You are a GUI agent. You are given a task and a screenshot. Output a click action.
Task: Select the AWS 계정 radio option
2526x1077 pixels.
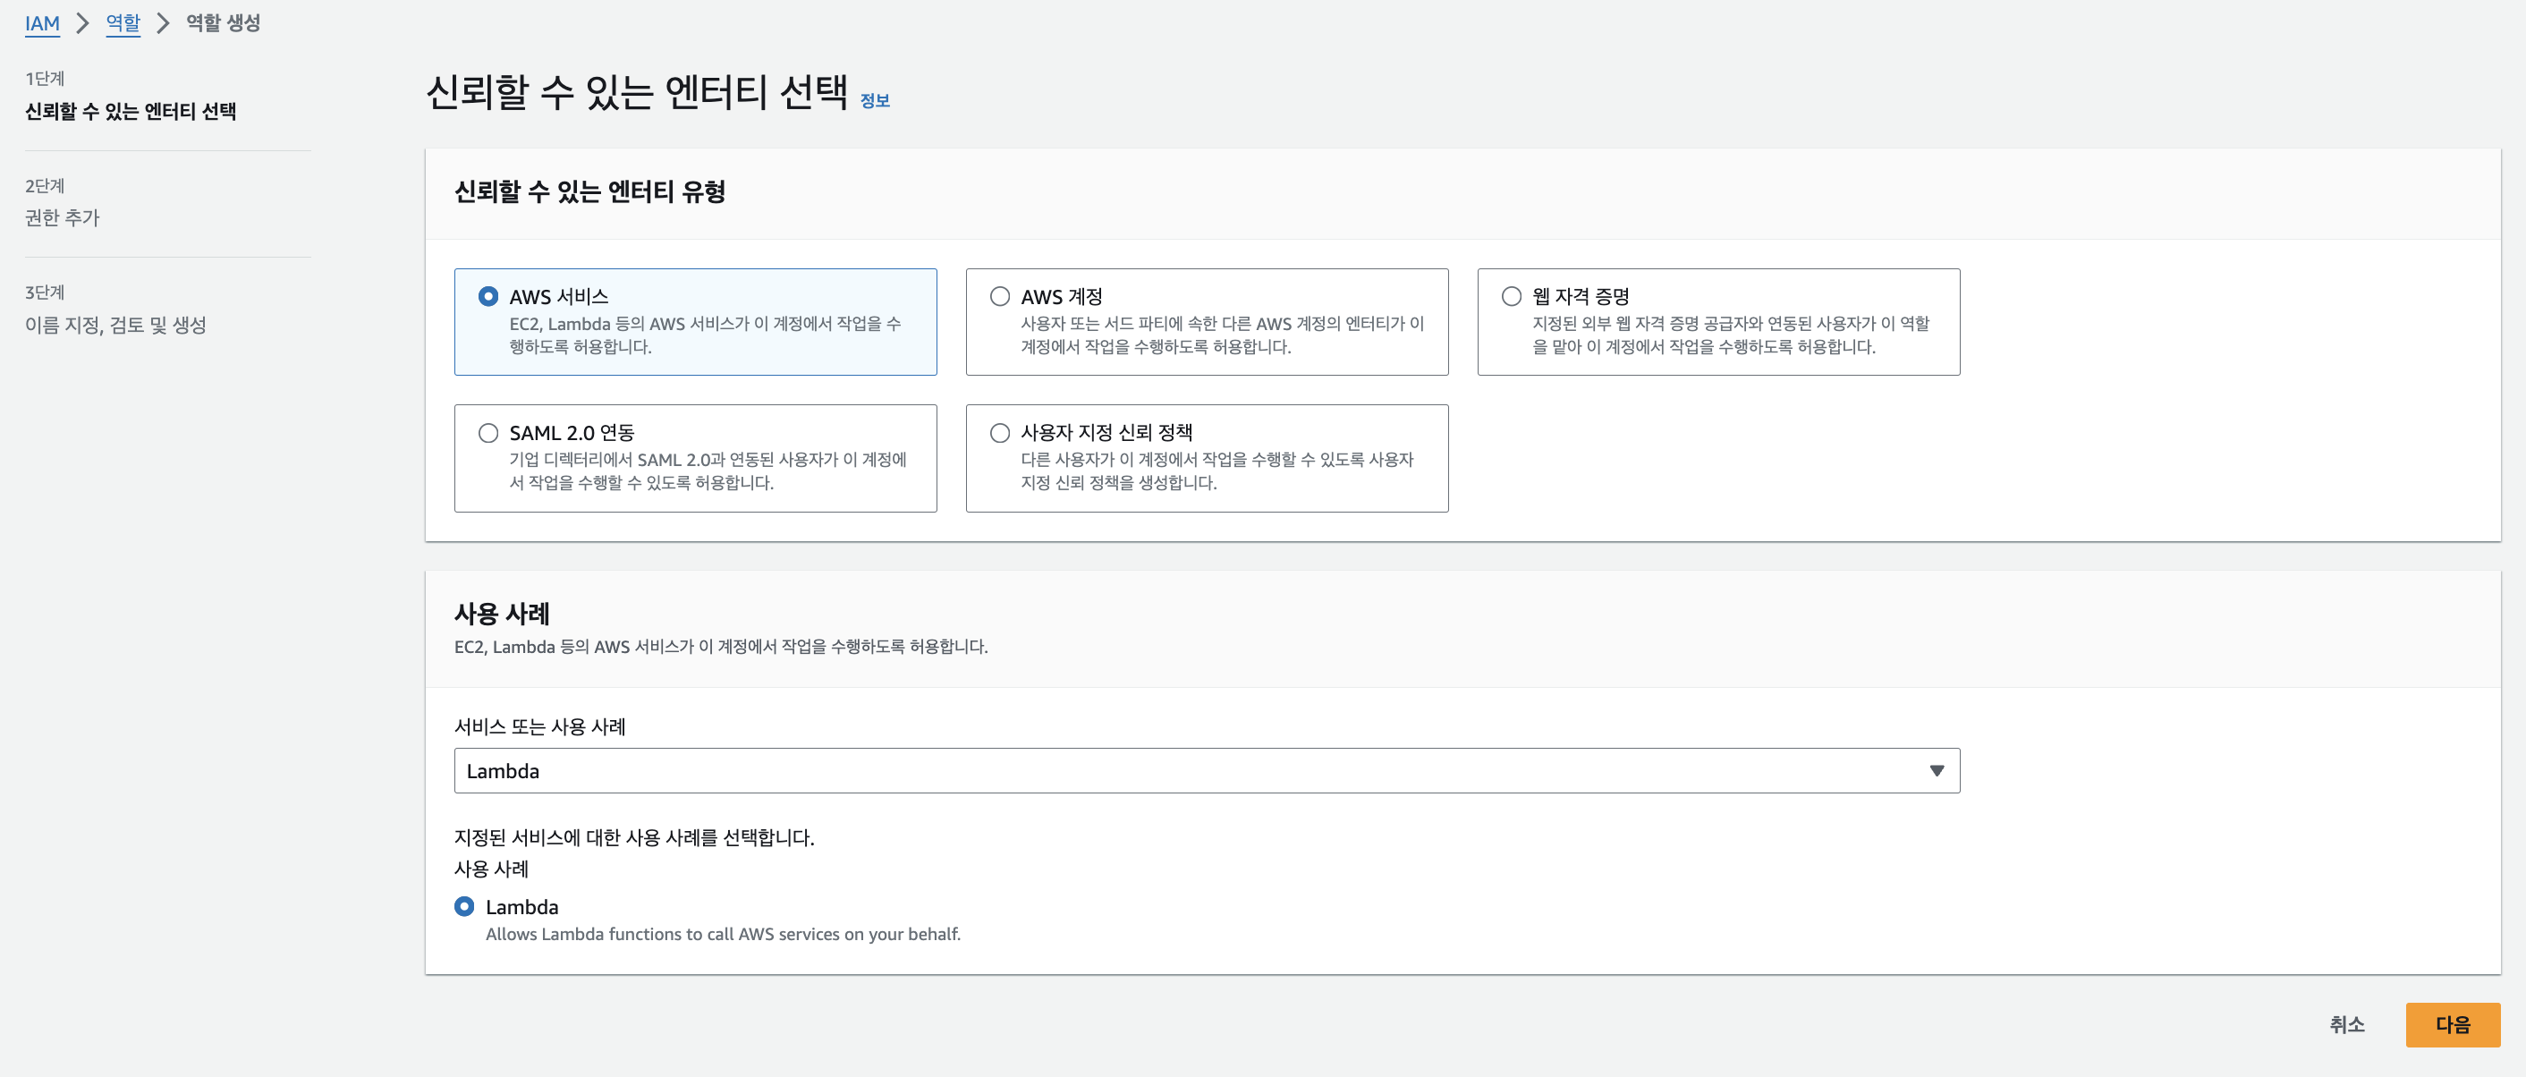999,296
